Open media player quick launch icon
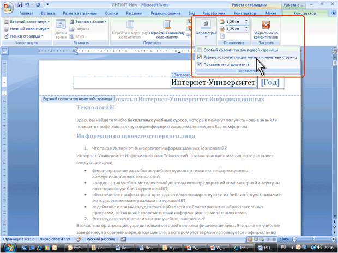Viewport: 338px width, 253px height. tap(47, 248)
